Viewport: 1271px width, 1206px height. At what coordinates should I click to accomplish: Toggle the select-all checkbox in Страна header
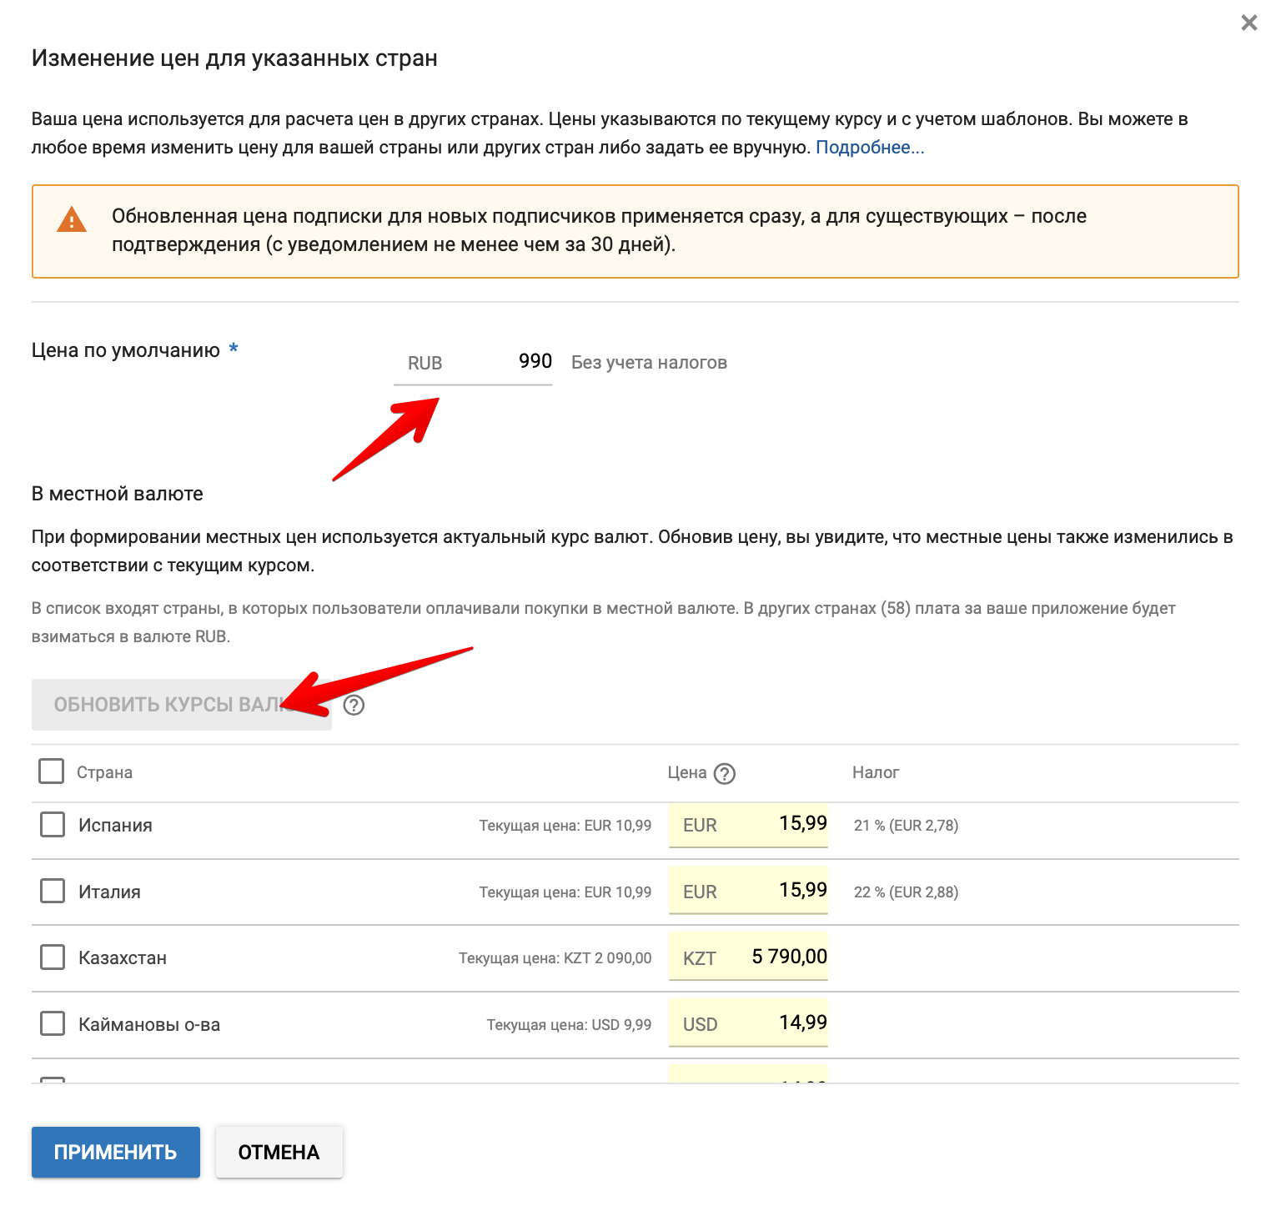(x=52, y=772)
